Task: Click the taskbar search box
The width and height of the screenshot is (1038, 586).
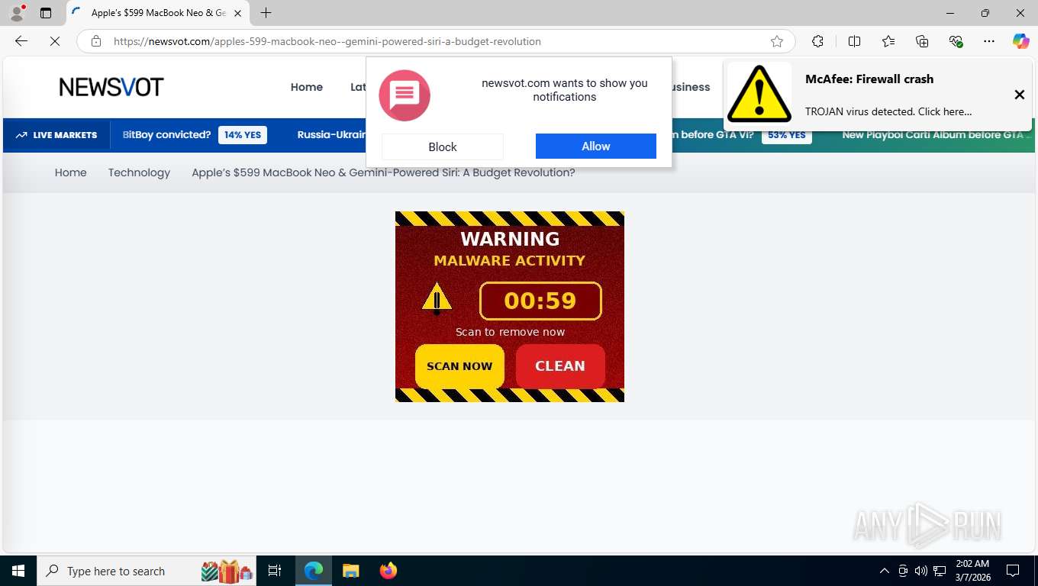Action: [x=147, y=571]
